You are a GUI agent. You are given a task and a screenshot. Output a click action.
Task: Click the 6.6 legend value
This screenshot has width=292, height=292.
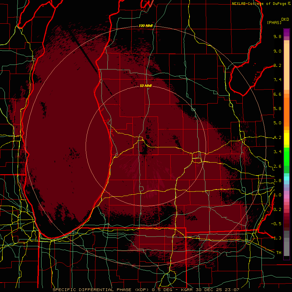pyautogui.click(x=277, y=94)
